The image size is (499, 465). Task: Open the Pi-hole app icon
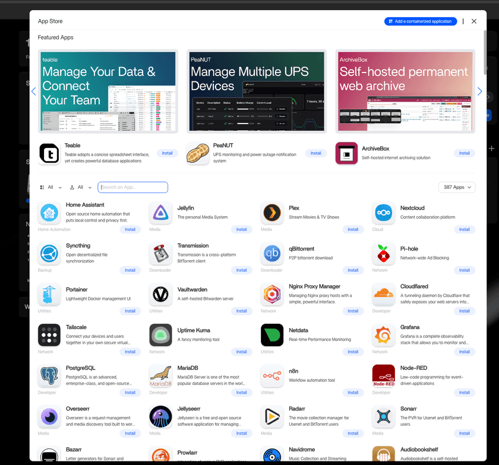[x=384, y=254]
